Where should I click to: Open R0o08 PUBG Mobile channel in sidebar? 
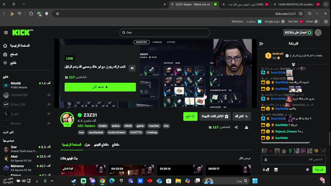click(x=27, y=85)
